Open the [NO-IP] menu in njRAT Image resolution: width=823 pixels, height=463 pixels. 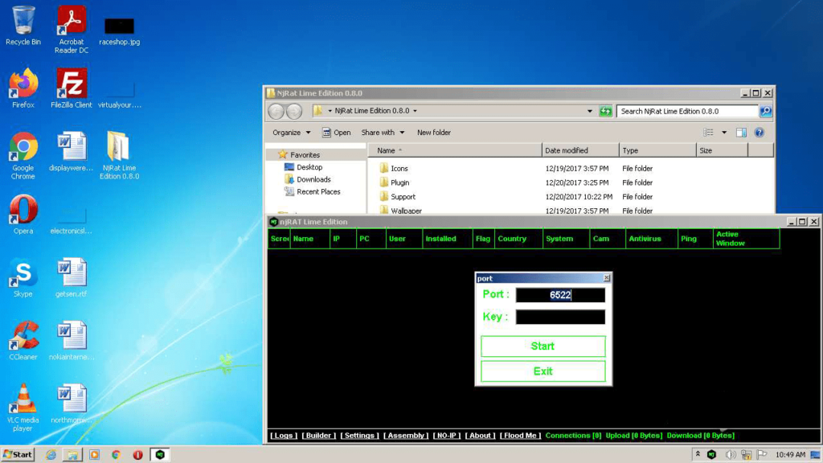446,435
